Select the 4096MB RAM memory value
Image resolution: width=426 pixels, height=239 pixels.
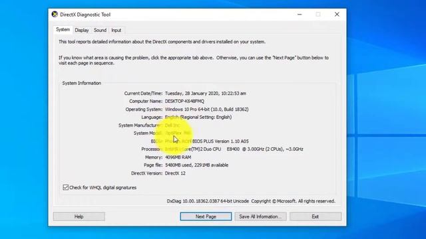coord(178,157)
